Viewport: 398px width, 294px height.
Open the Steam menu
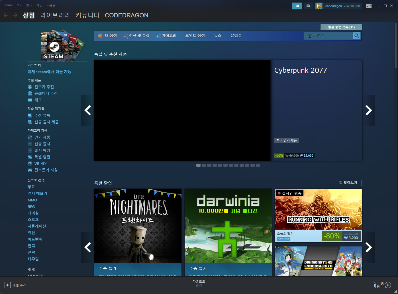(x=8, y=5)
